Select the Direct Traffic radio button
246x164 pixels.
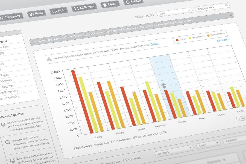coord(102,164)
